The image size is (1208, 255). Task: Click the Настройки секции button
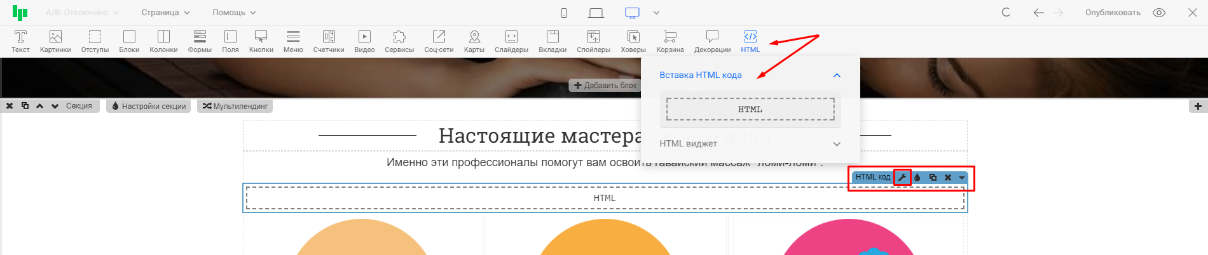[x=149, y=107]
